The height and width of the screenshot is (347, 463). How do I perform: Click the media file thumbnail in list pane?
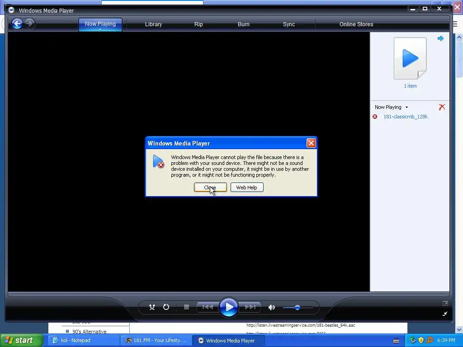tap(410, 58)
